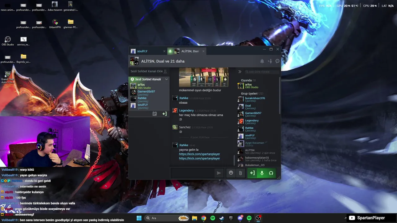Select babannezıplatan31 in member list

click(x=257, y=159)
